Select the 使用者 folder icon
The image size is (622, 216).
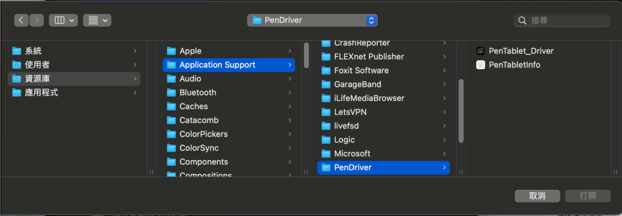(17, 65)
